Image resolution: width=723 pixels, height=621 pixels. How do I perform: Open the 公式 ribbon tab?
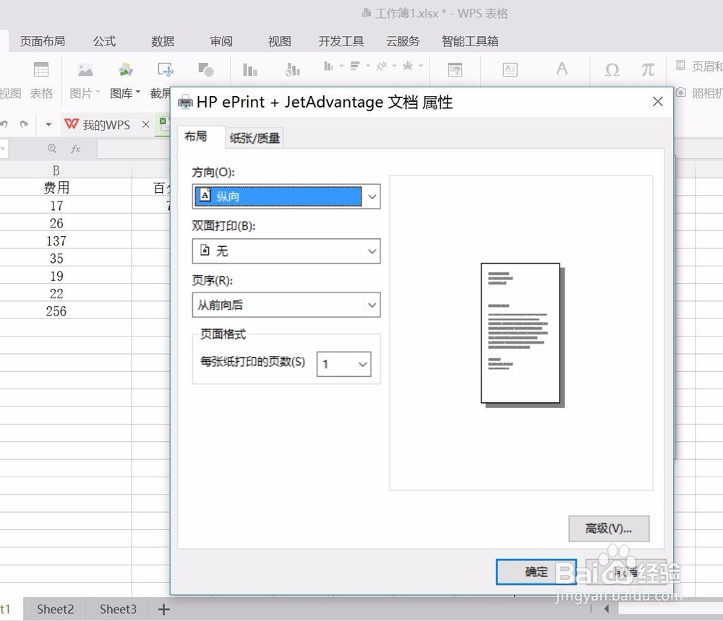(104, 41)
